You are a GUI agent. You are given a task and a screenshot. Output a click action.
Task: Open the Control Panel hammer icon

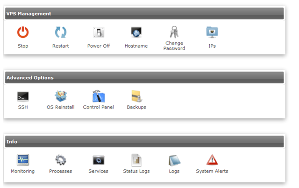[x=99, y=96]
